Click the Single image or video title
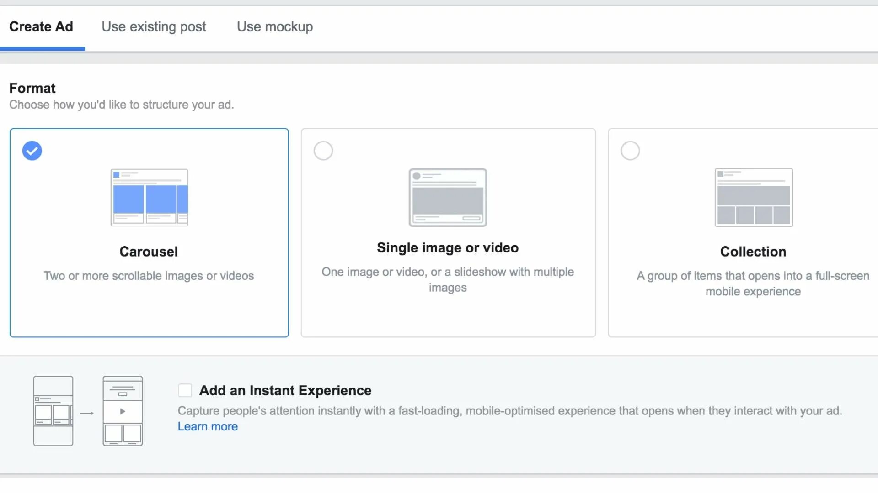This screenshot has height=493, width=878. [448, 248]
